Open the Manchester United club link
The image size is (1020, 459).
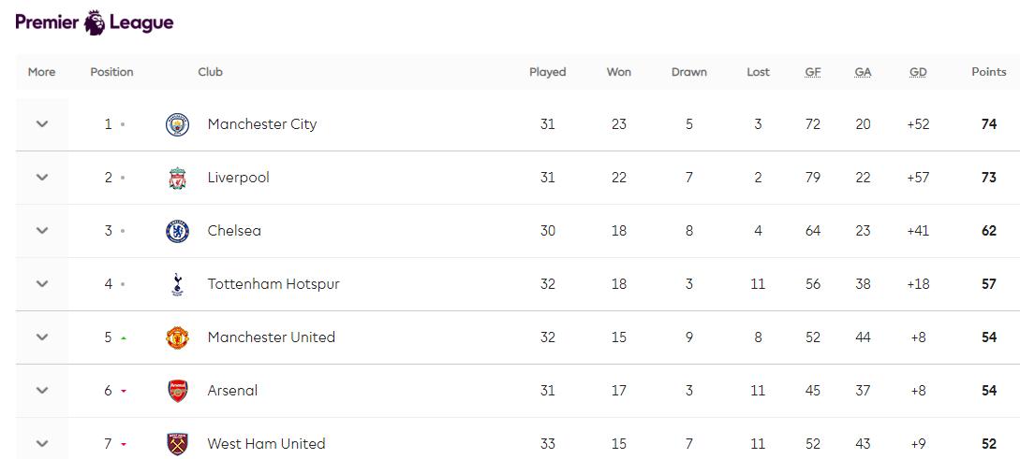click(x=271, y=337)
